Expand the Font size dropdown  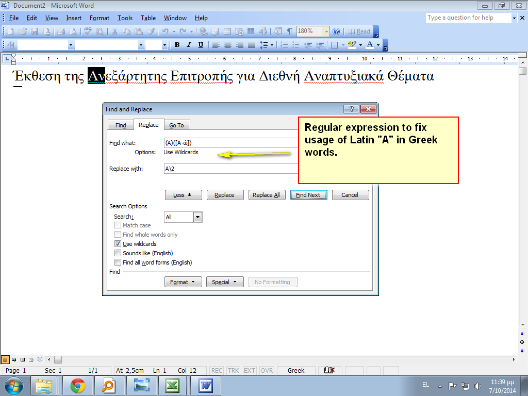pyautogui.click(x=164, y=45)
